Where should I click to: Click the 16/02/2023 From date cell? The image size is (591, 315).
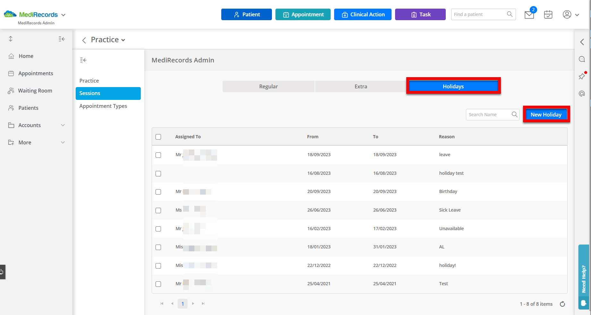pos(319,229)
